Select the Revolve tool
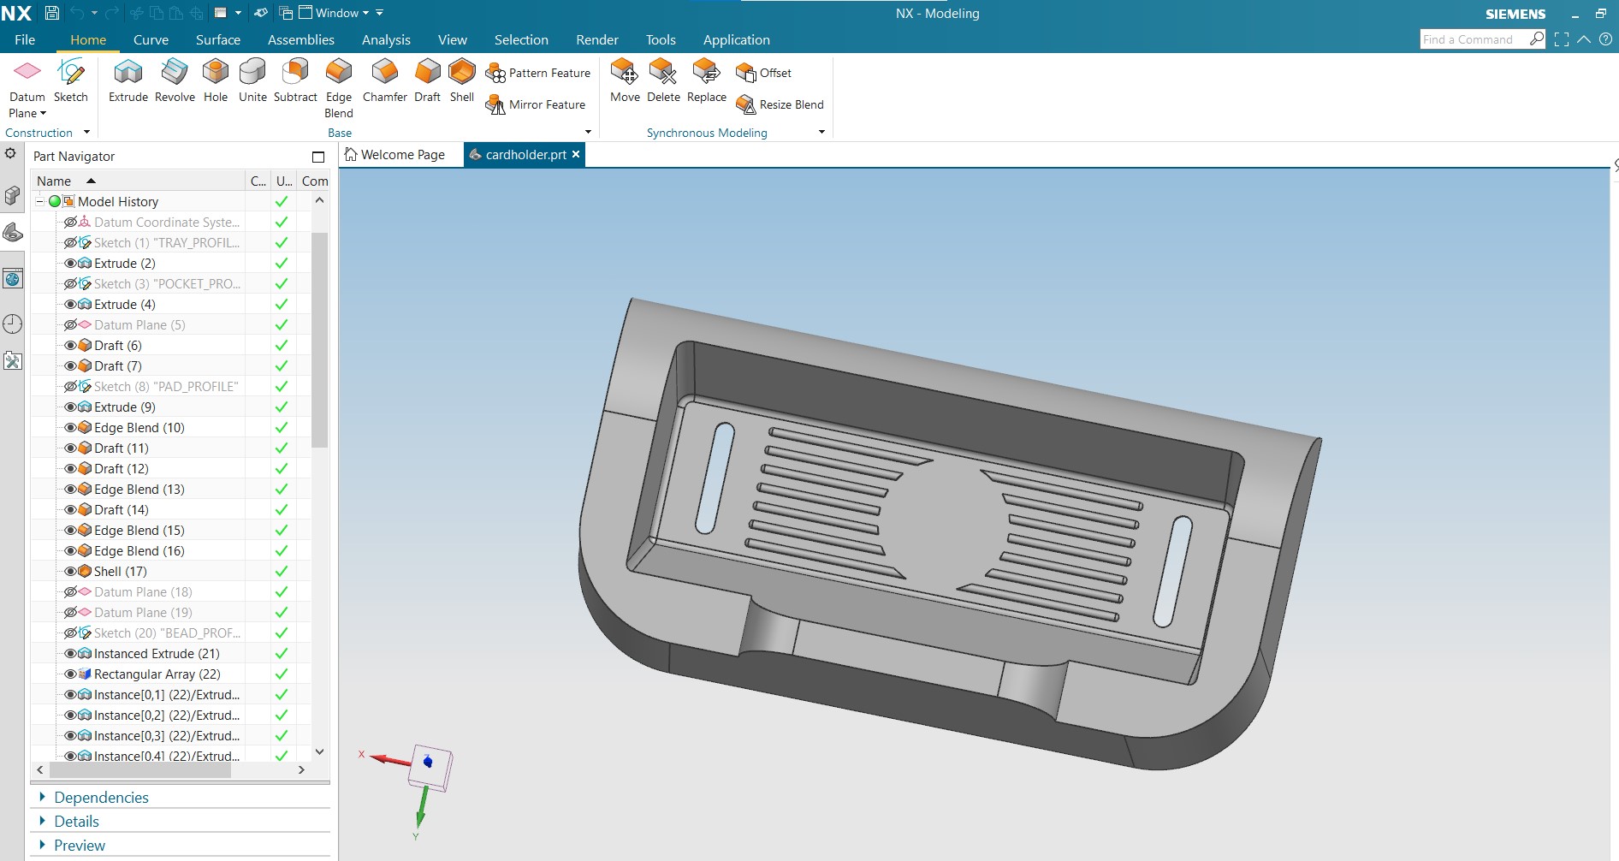The image size is (1619, 861). tap(175, 80)
